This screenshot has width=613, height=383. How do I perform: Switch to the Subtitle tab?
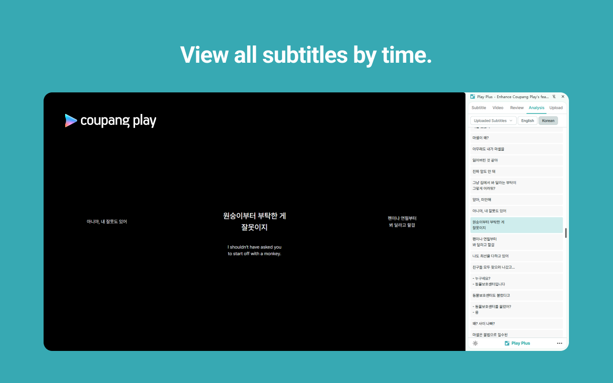tap(478, 108)
